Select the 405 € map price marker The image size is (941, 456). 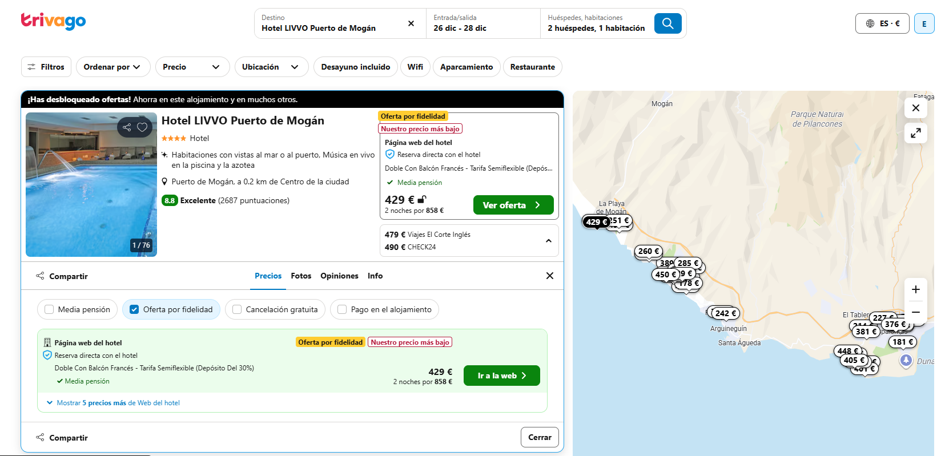point(854,360)
